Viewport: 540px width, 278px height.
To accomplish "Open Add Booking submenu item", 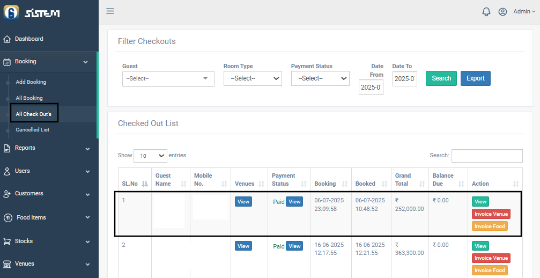I will [31, 82].
